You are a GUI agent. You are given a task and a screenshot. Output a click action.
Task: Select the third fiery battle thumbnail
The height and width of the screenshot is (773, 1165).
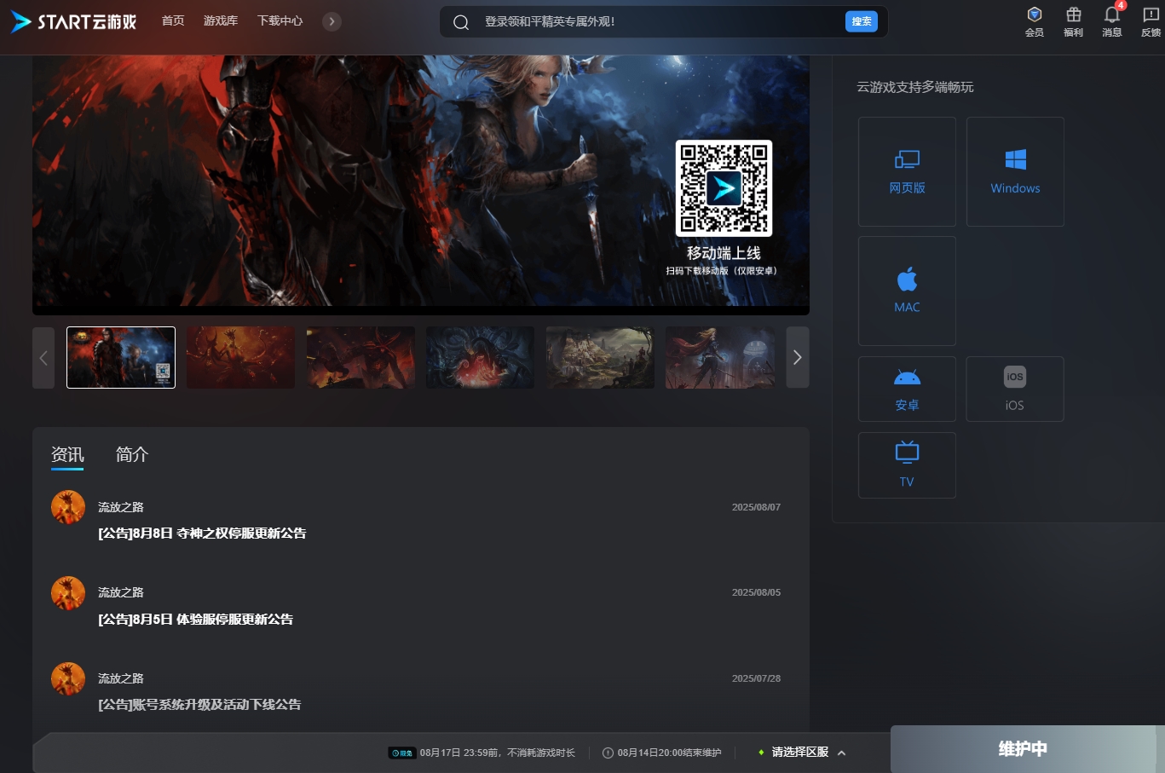[360, 358]
